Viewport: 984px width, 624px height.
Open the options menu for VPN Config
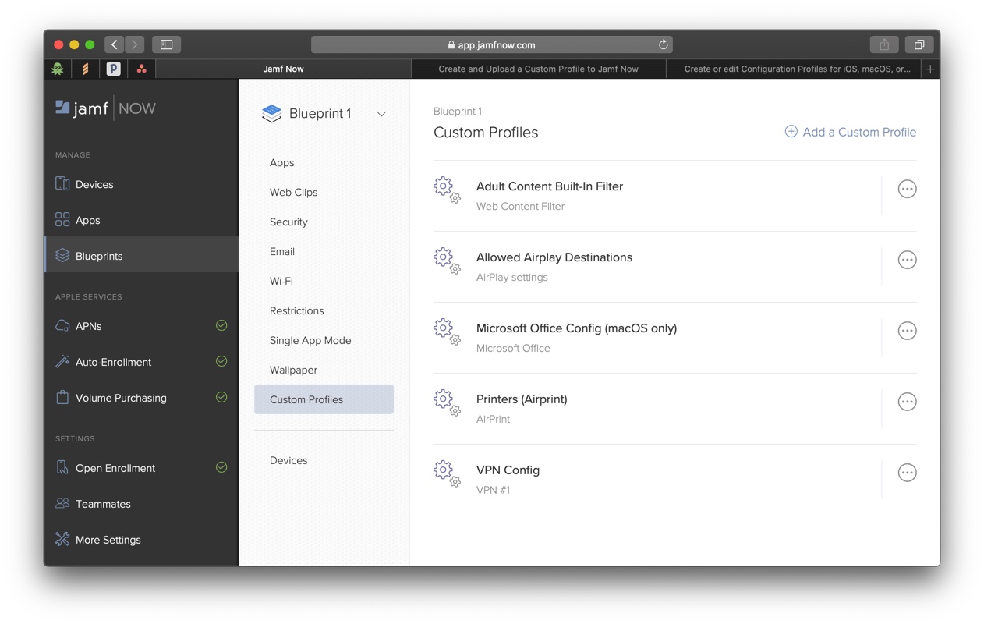coord(907,472)
